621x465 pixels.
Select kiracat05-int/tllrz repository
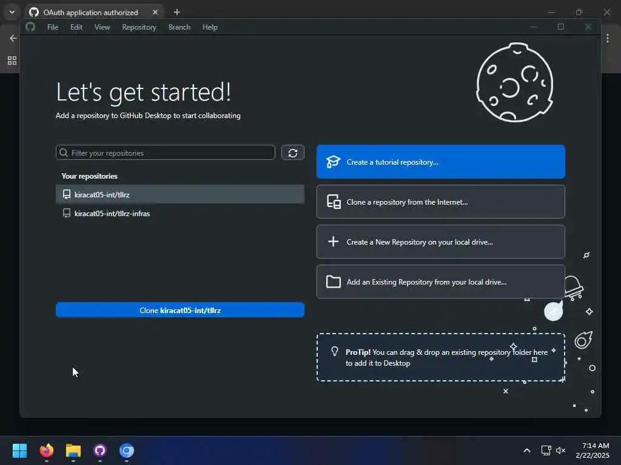(180, 194)
